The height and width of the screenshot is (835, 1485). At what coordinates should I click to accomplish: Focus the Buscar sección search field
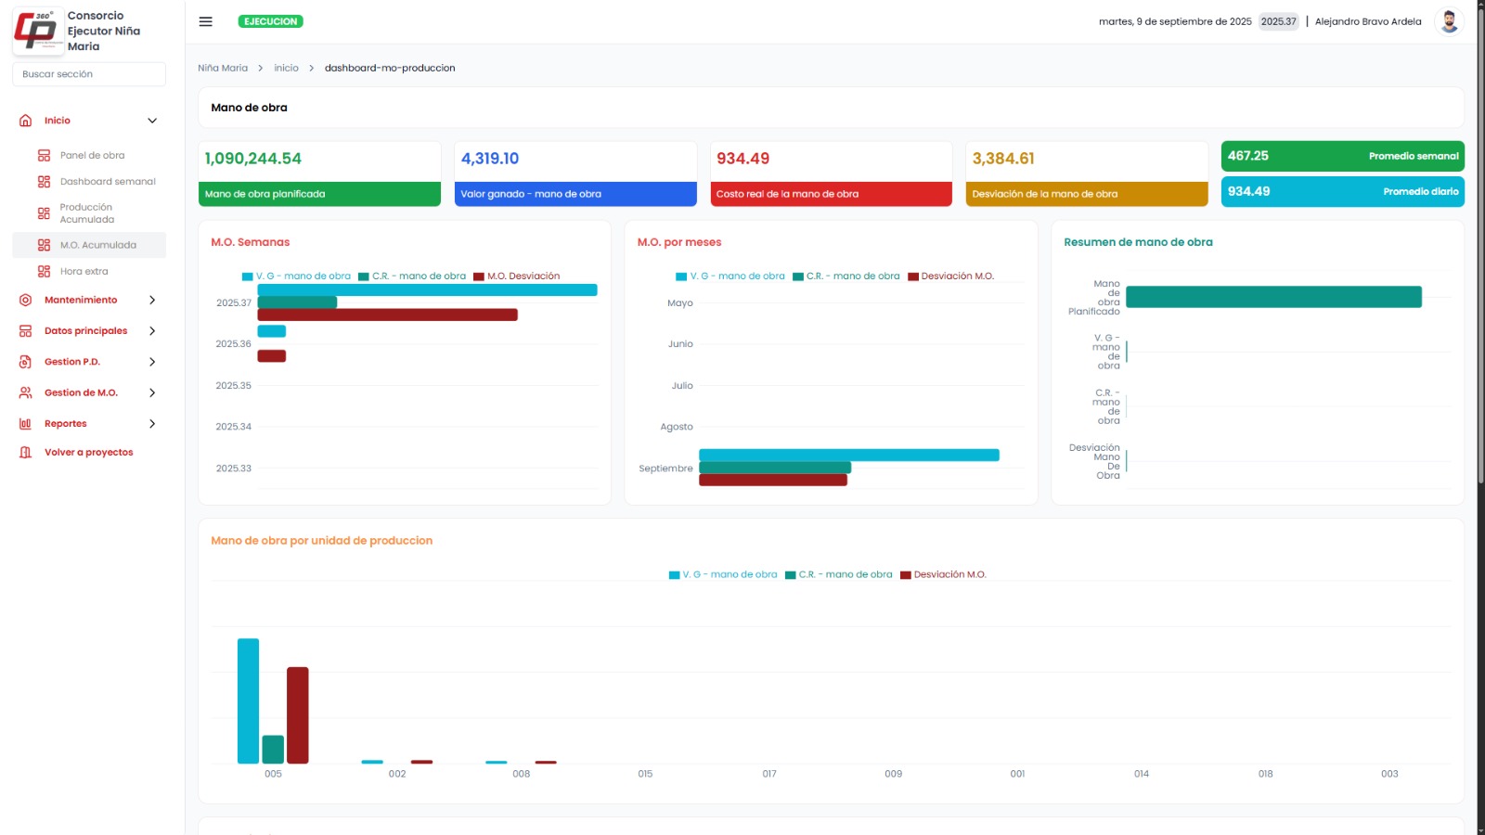click(89, 74)
